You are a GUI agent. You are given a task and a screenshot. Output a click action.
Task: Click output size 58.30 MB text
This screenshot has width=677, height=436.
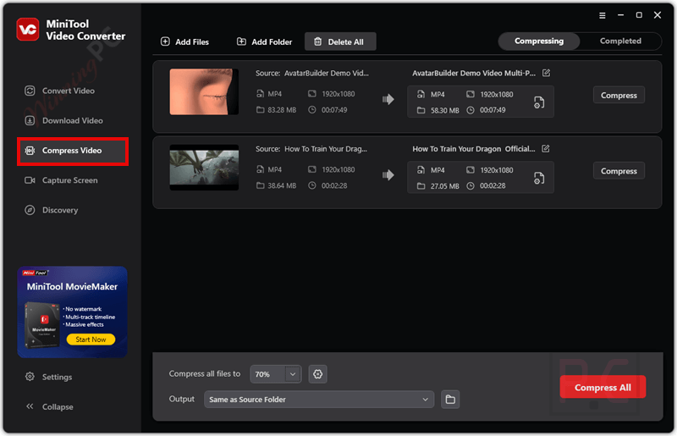(445, 110)
